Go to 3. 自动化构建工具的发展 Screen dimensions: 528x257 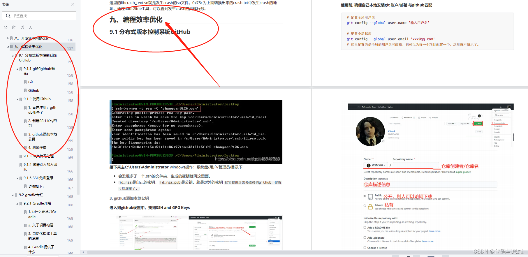click(43, 236)
